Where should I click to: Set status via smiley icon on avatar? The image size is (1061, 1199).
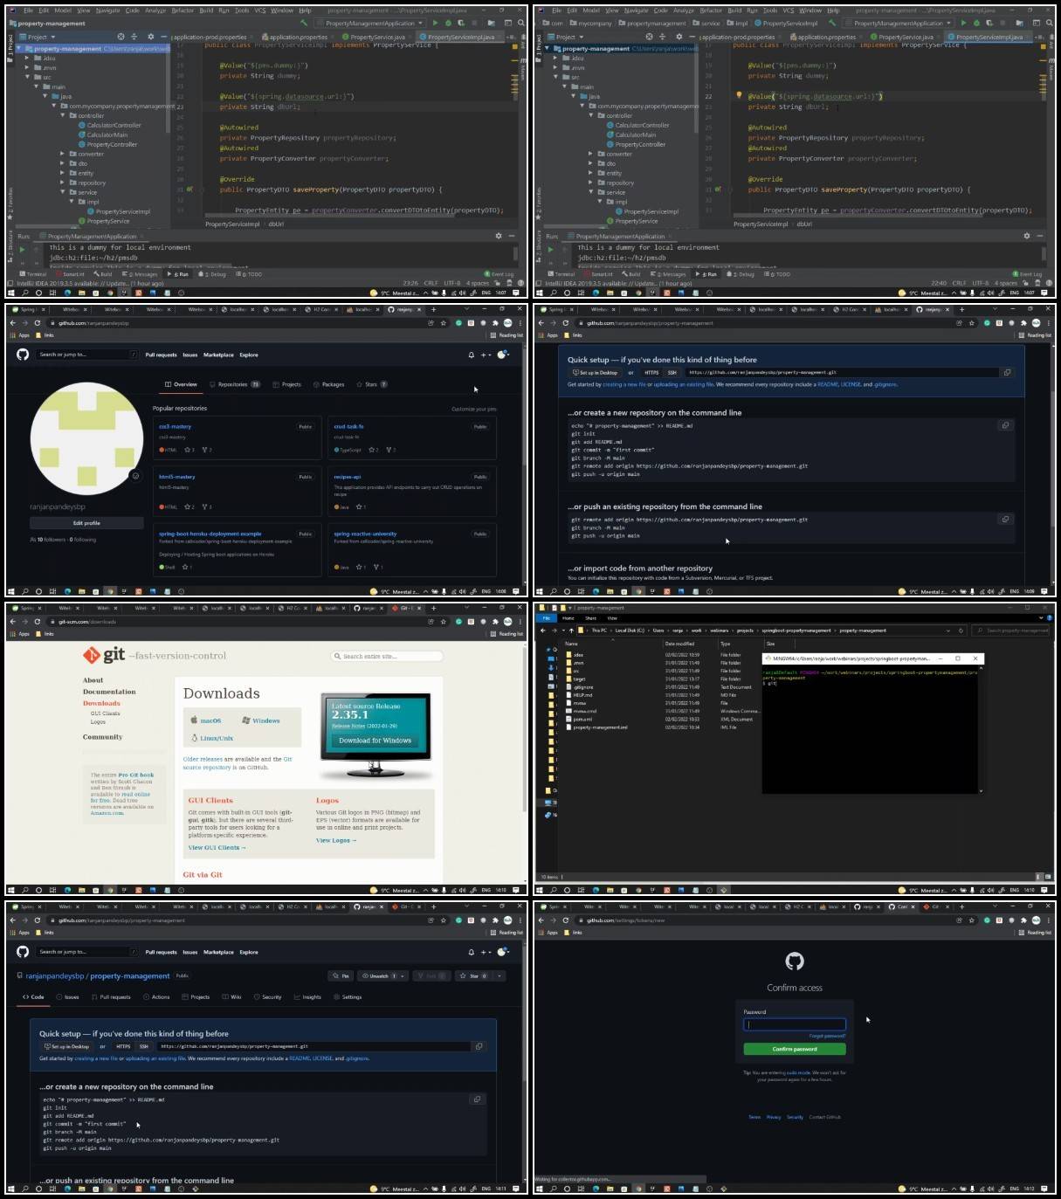pos(135,476)
